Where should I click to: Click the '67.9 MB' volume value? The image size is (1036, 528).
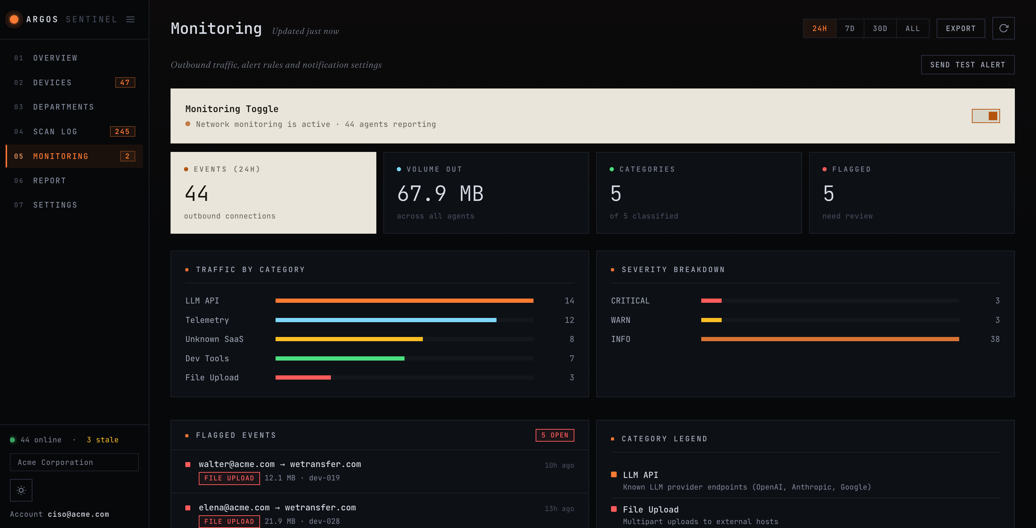point(440,194)
